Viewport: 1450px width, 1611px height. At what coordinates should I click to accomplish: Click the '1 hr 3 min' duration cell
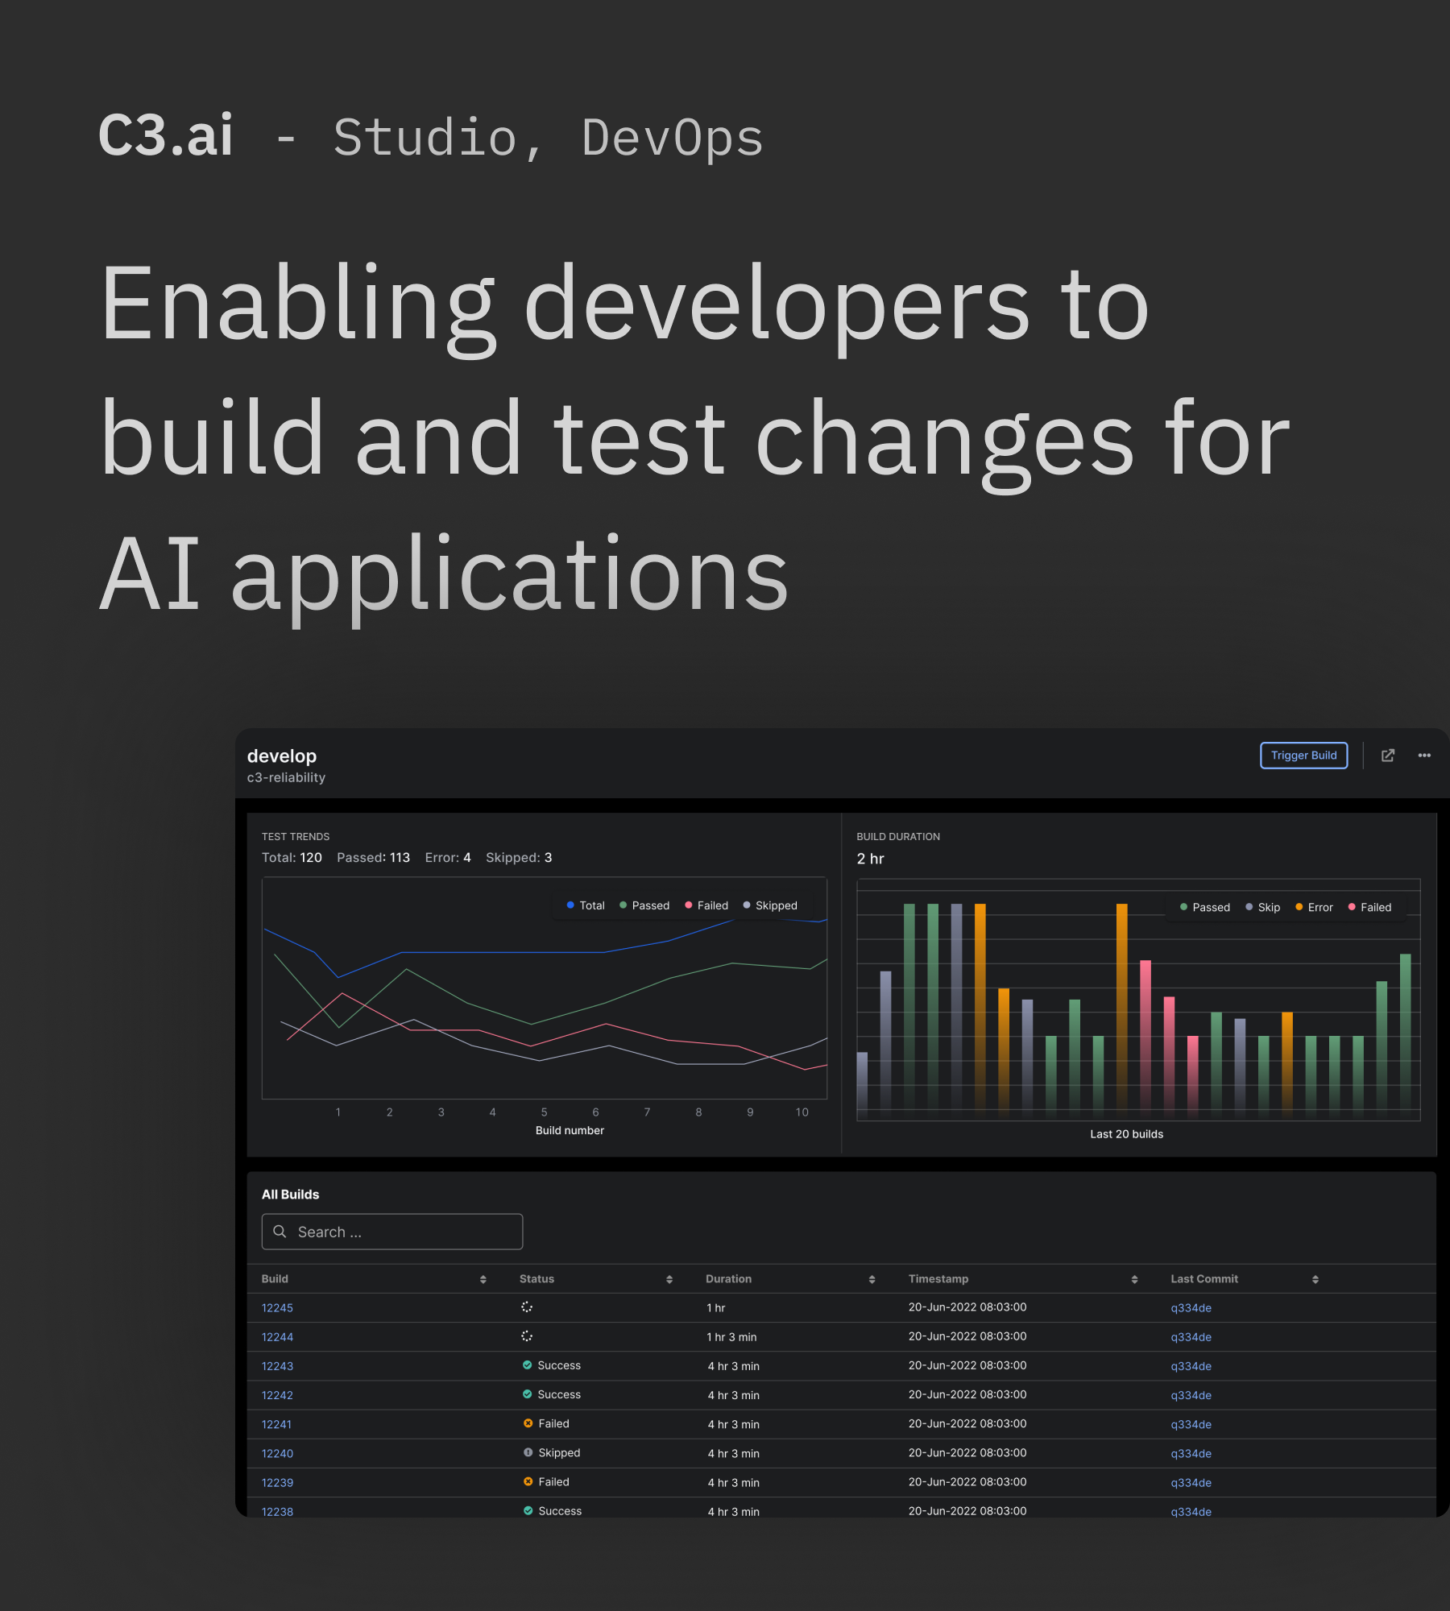731,1337
